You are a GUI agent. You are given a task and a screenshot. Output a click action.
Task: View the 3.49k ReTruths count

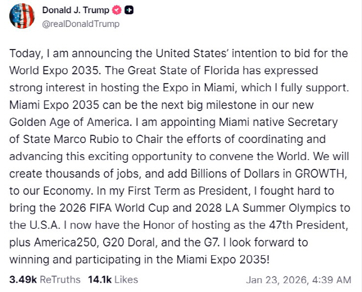[x=21, y=279]
